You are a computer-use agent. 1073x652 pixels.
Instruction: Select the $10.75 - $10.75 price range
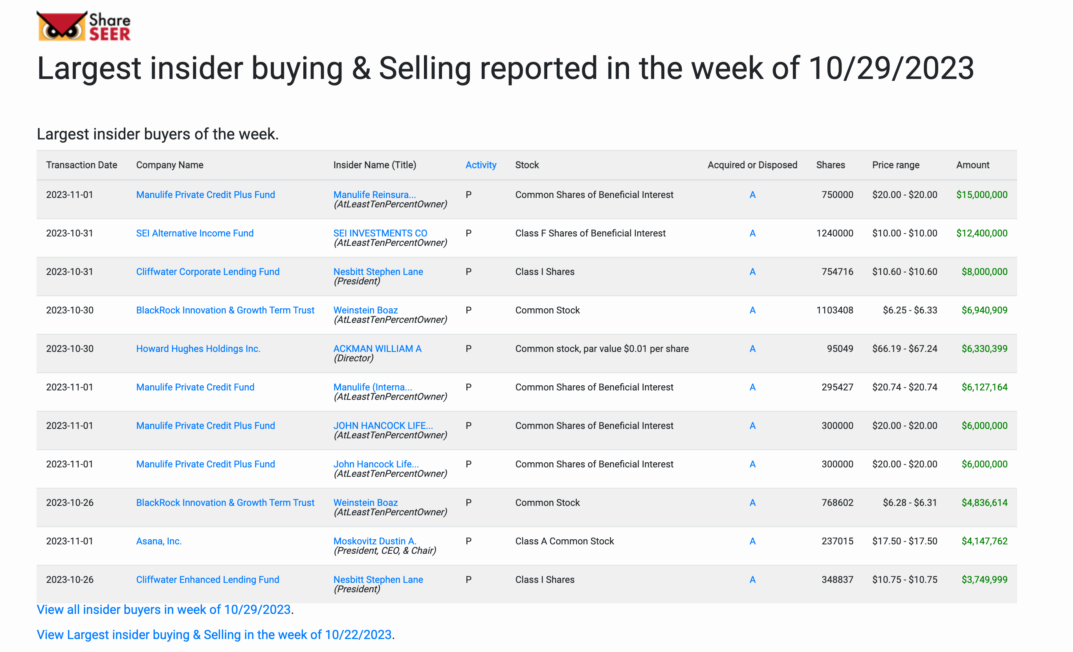pyautogui.click(x=904, y=579)
